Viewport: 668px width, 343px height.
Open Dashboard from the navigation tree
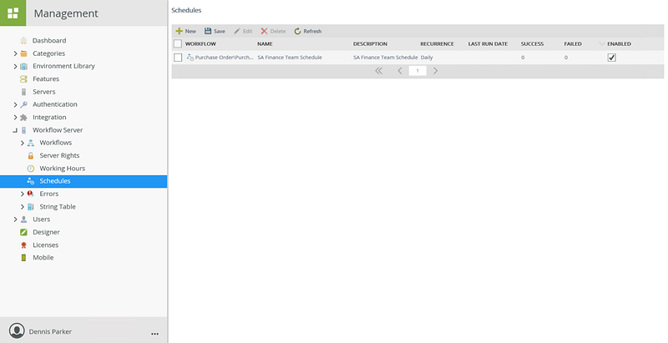point(49,40)
